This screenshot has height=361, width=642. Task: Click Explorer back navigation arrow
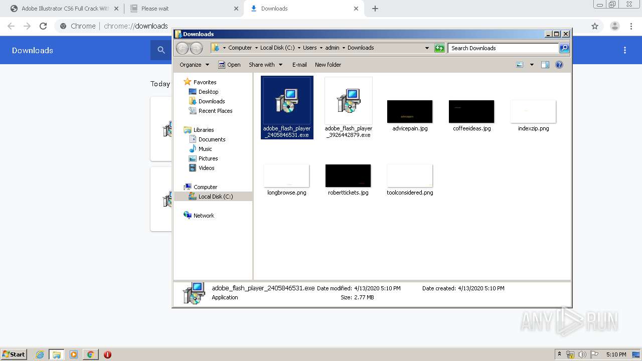pyautogui.click(x=182, y=48)
